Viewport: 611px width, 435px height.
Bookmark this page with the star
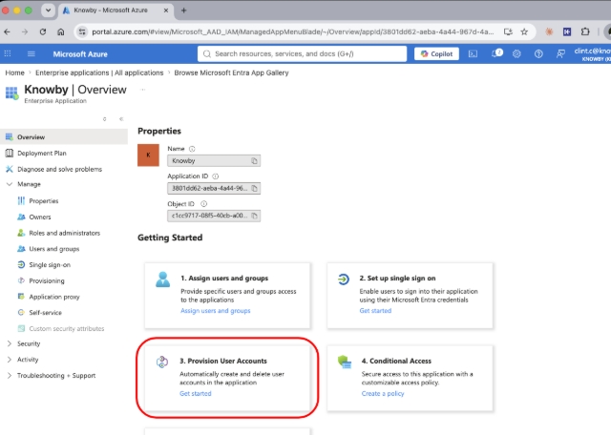click(x=524, y=31)
